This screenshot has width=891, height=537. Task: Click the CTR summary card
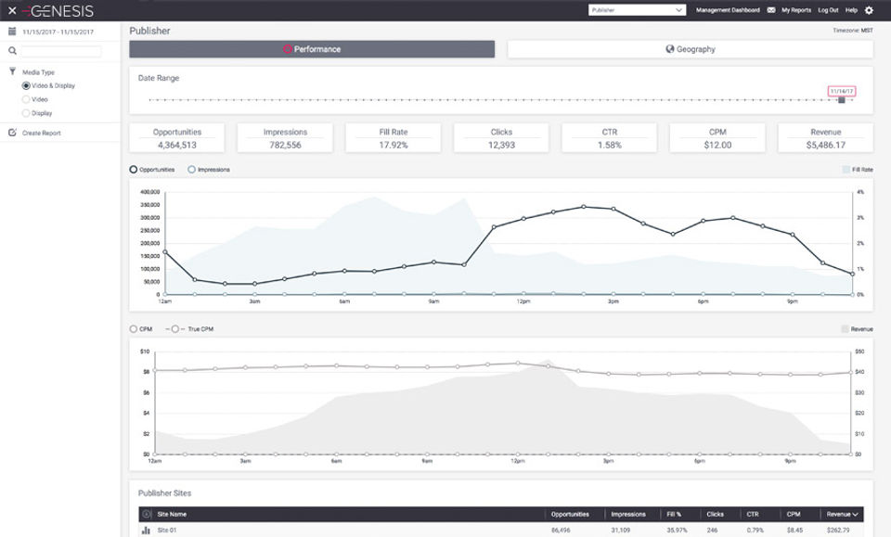pos(609,138)
